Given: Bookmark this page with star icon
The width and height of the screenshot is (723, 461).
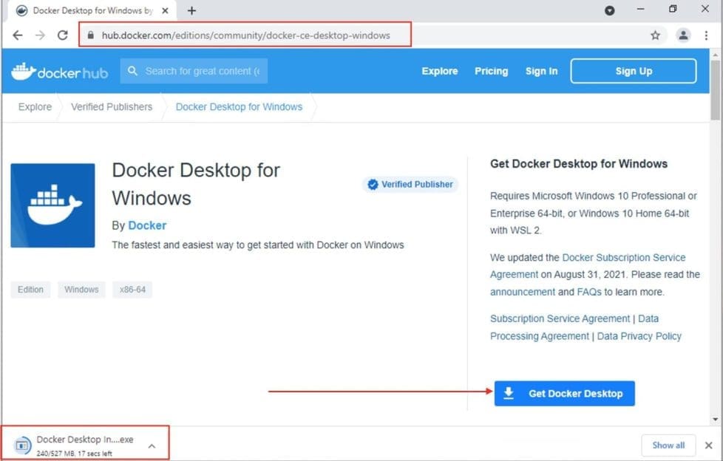Looking at the screenshot, I should click(x=655, y=35).
